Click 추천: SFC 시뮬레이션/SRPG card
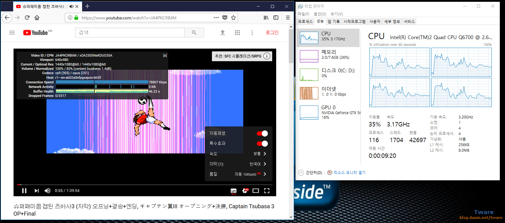The width and height of the screenshot is (505, 223). coord(242,56)
